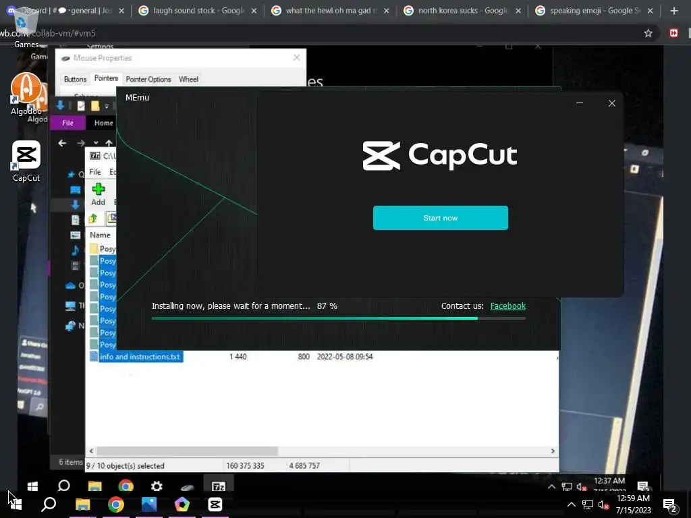Select Music note icon in Explorer sidebar
This screenshot has width=691, height=518.
76,250
